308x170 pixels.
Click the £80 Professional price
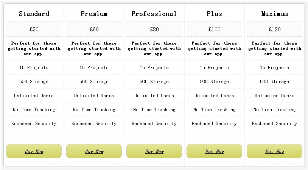click(154, 29)
